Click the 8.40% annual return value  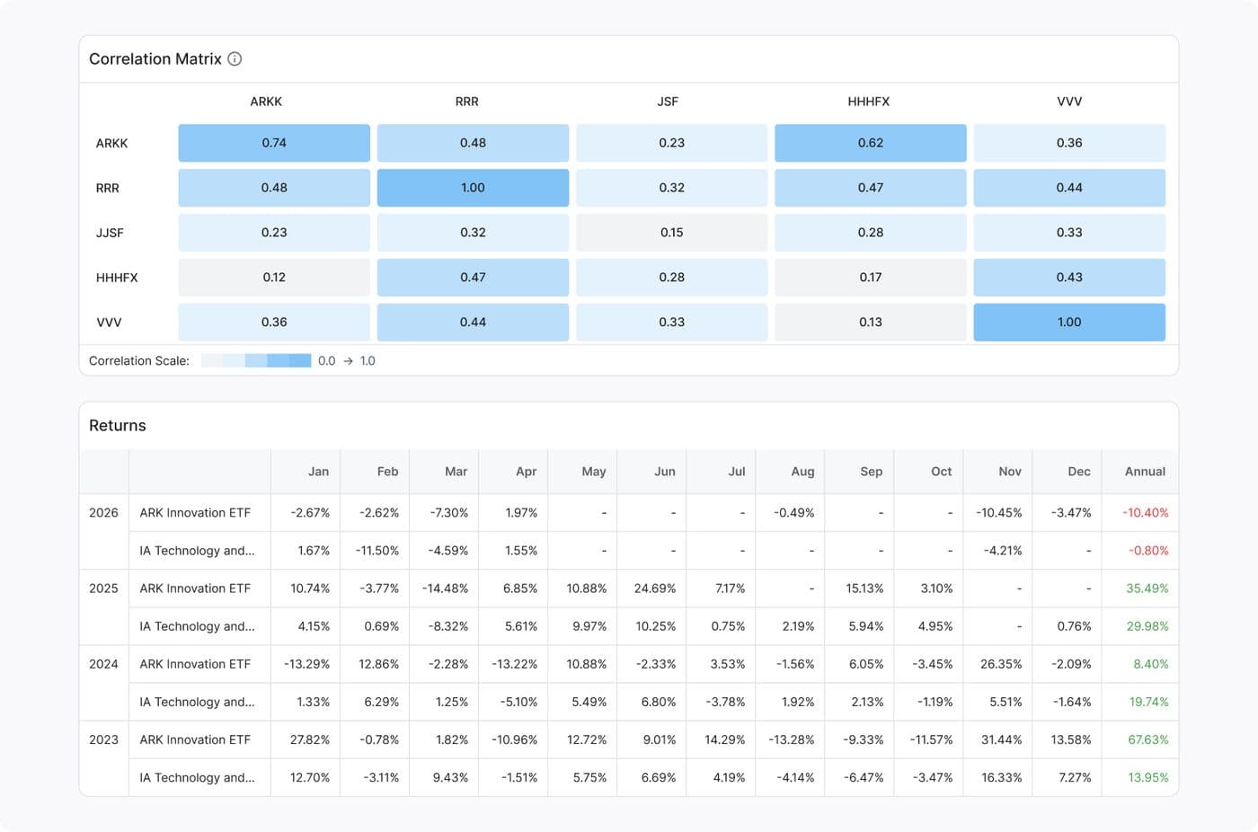point(1151,664)
